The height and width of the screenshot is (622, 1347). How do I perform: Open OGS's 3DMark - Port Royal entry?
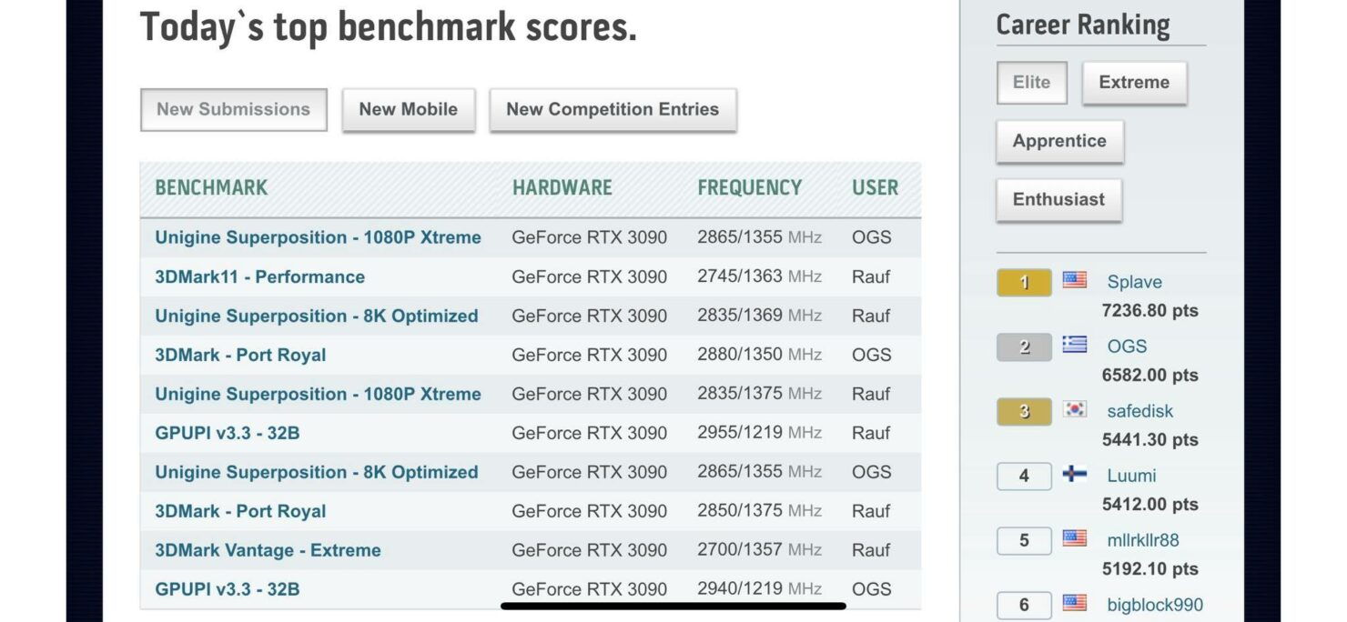click(x=240, y=355)
